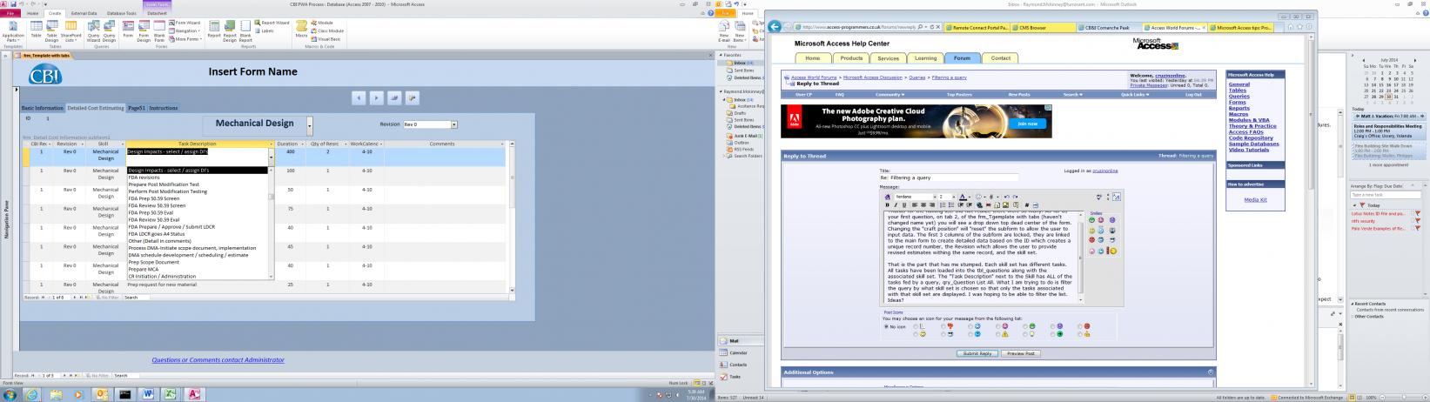Go to next record with right-arrow button
Image resolution: width=1430 pixels, height=402 pixels.
pos(377,98)
